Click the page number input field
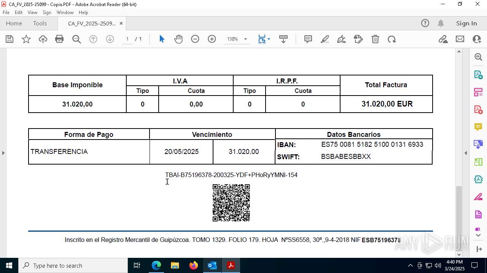 127,39
